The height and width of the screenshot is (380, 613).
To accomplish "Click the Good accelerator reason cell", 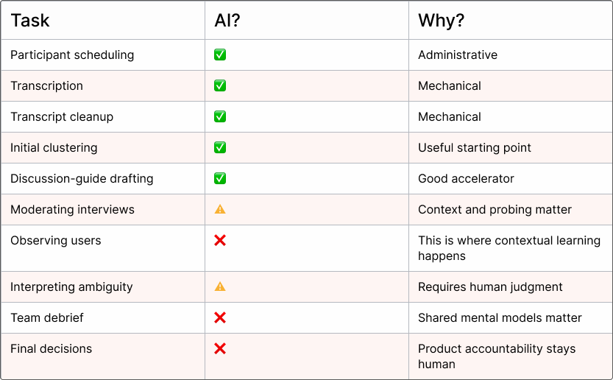I will 511,179.
